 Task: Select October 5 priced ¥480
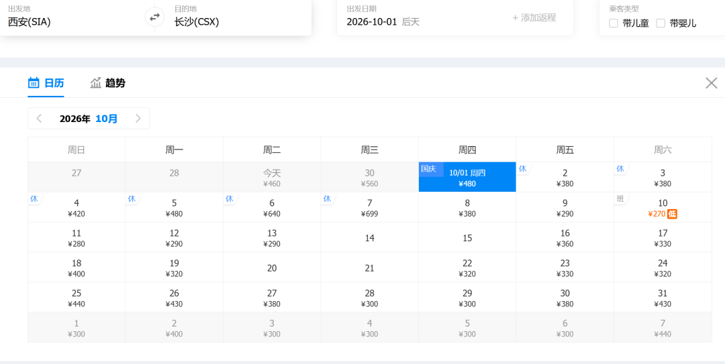coord(175,207)
